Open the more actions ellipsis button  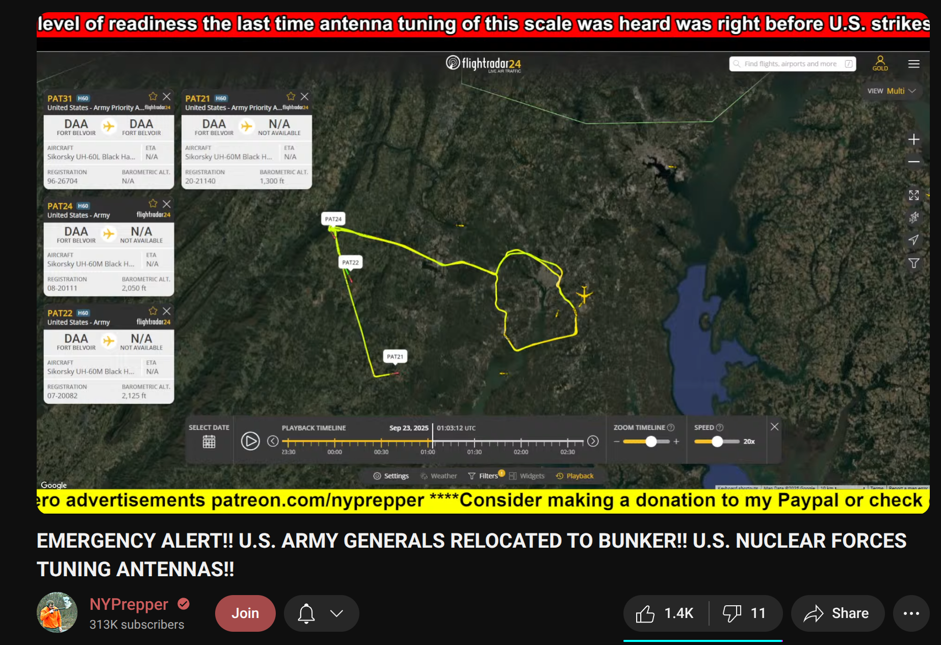pos(911,613)
